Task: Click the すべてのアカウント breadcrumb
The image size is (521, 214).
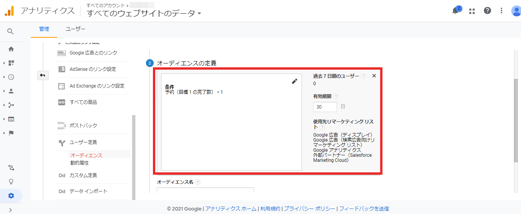Action: 105,5
